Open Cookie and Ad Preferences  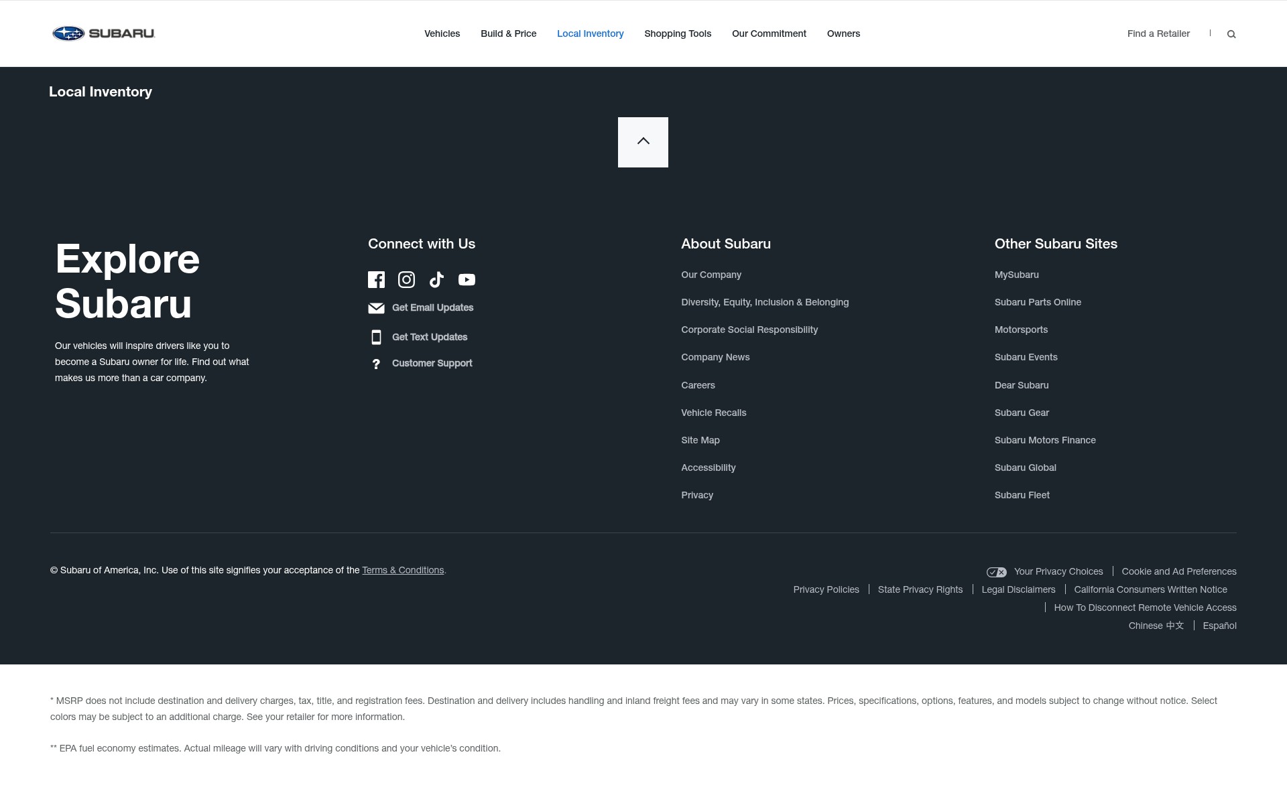coord(1179,571)
